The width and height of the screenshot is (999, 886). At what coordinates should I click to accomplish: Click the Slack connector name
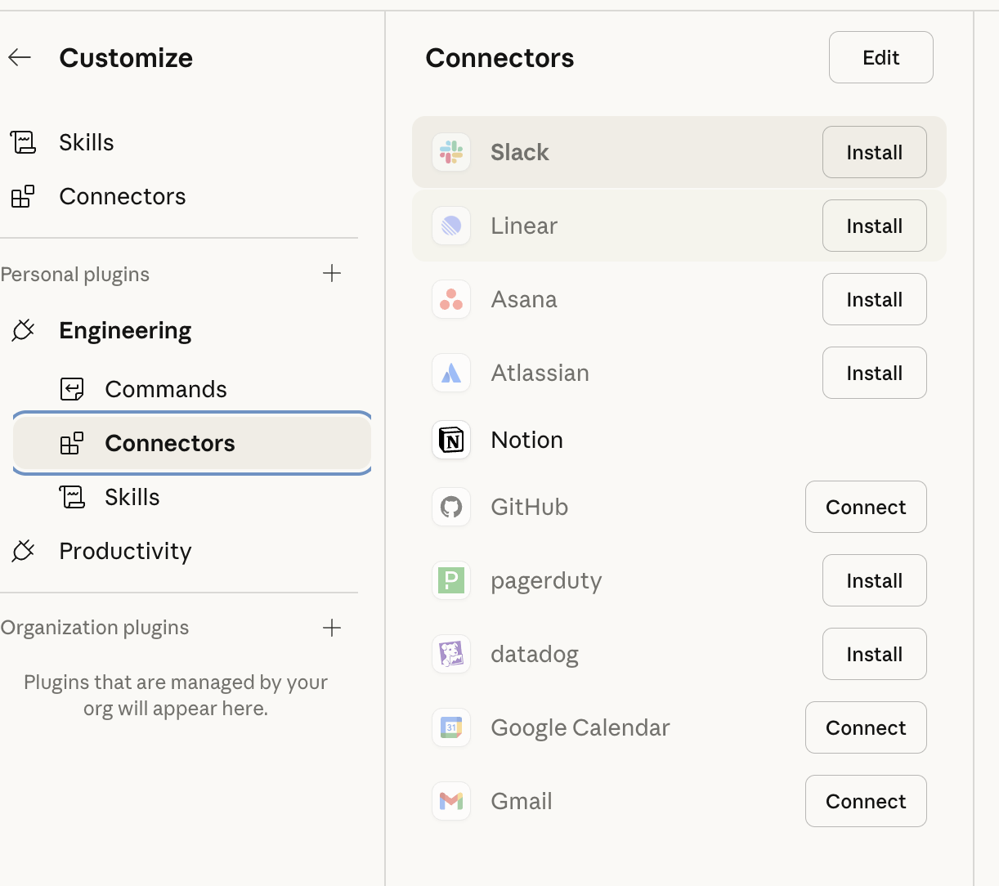[520, 152]
